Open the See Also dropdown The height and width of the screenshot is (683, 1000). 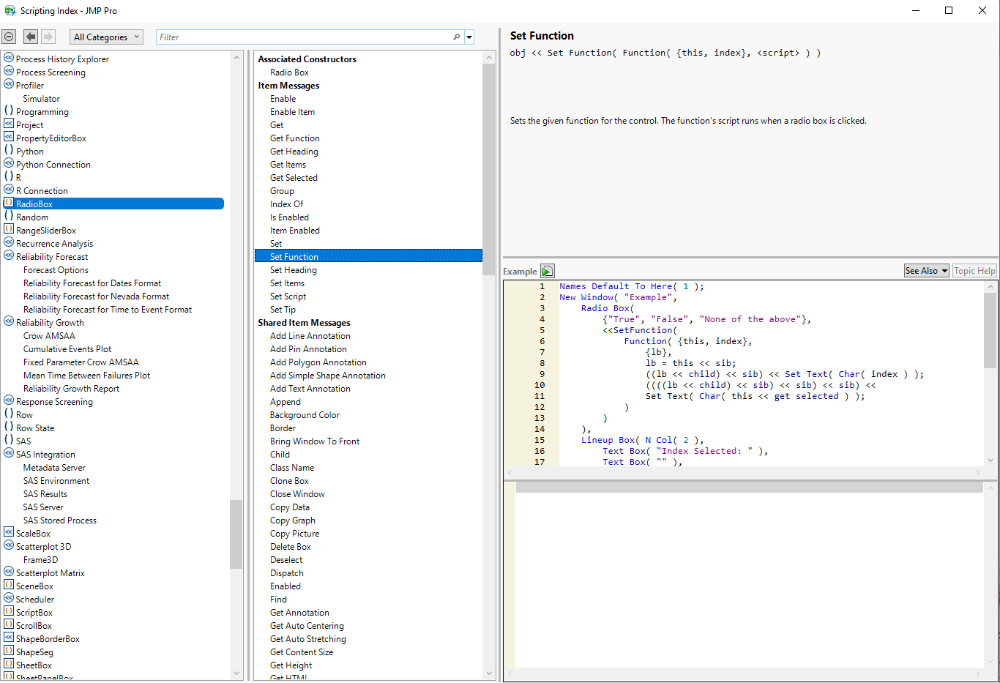(926, 271)
